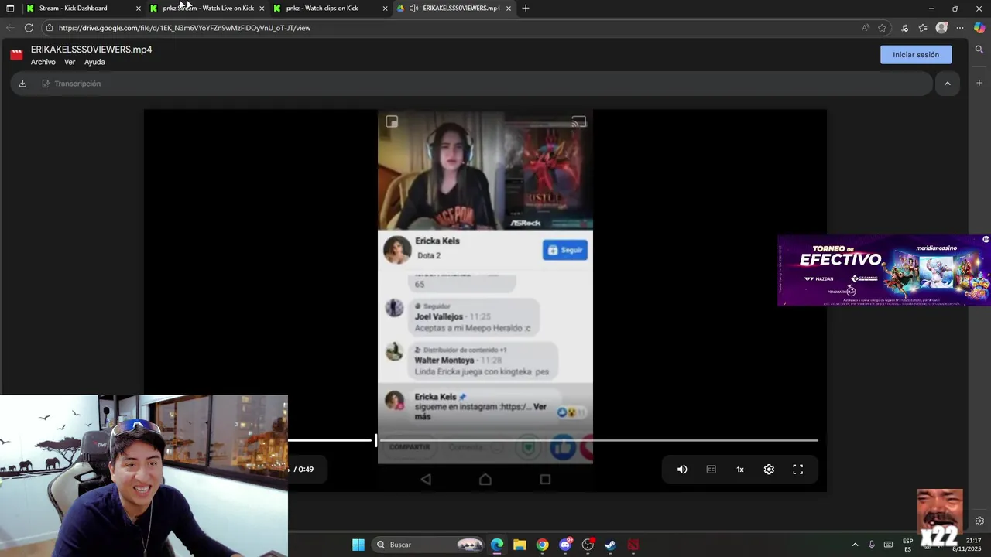Switch to pnkz Stream Watch Live tab

(208, 8)
